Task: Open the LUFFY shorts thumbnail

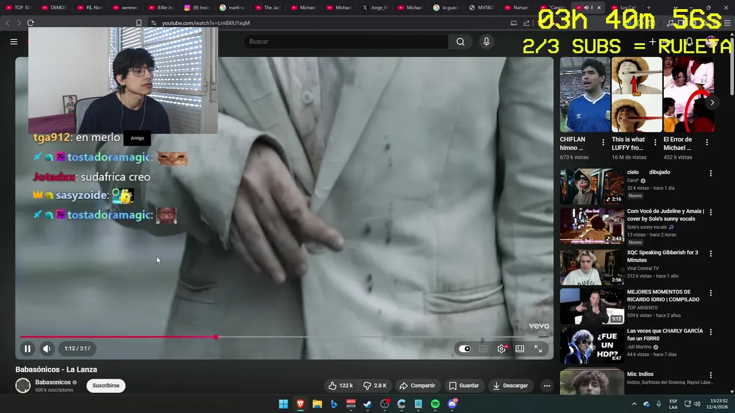Action: click(x=637, y=95)
